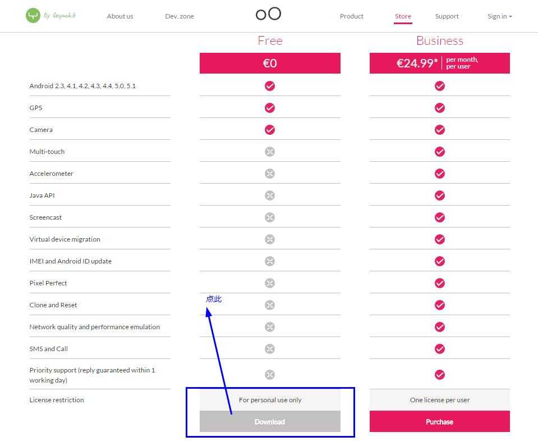Click the Business plan Priority support checkmark
Screen dimensions: 538x441
coord(439,375)
